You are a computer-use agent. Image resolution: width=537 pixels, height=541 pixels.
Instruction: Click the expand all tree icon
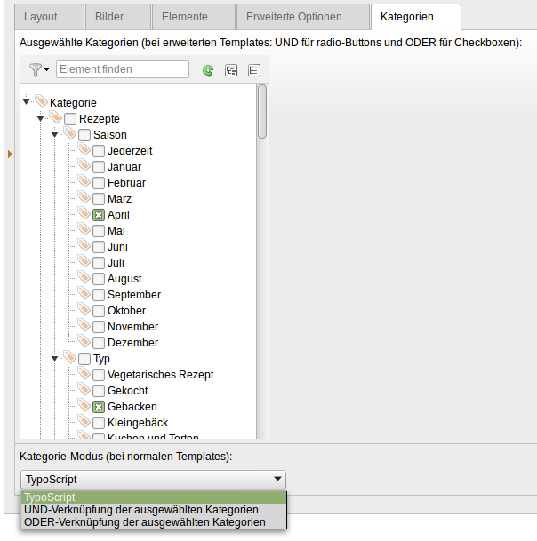click(231, 70)
